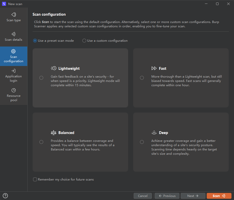The image size is (234, 200).
Task: Proceed with the Next button
Action: [193, 196]
